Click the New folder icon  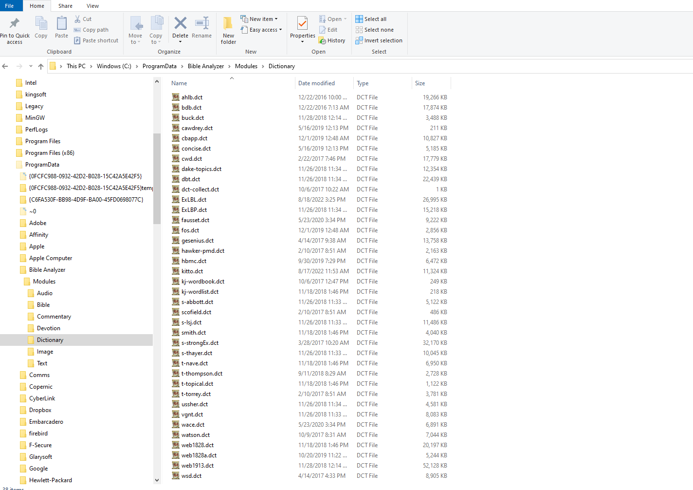click(x=228, y=23)
